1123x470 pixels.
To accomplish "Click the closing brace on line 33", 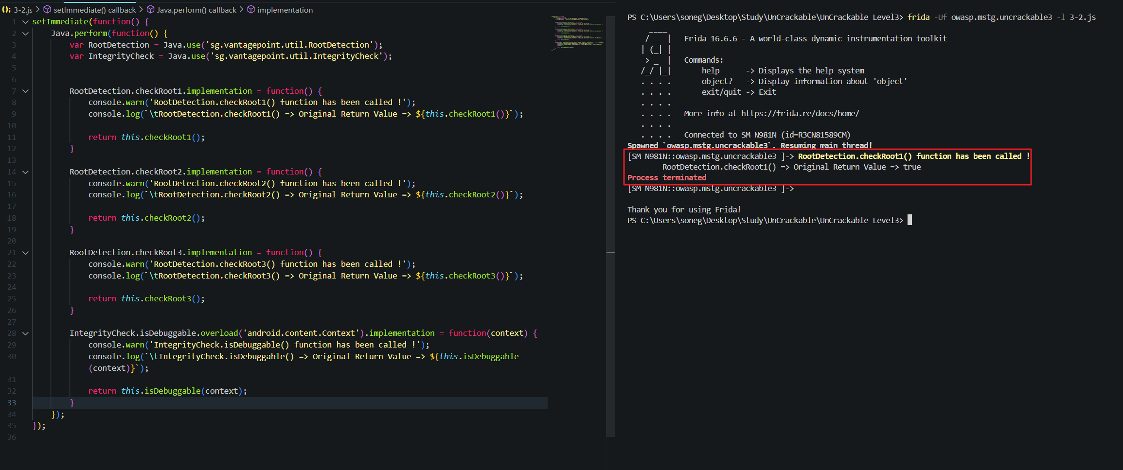I will (x=72, y=403).
